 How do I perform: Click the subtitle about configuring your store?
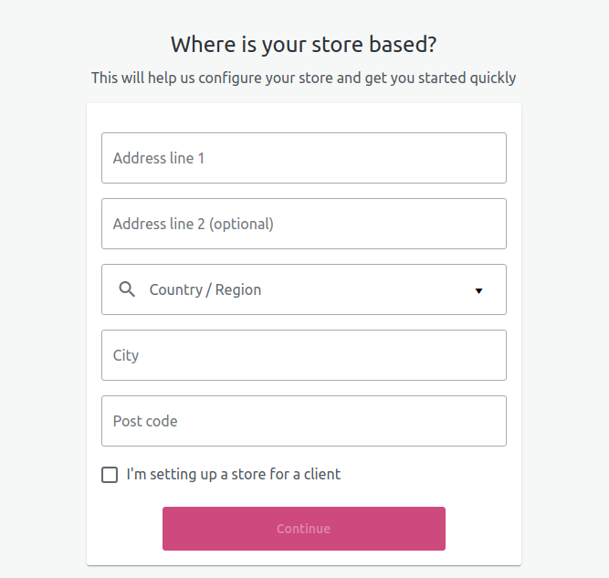coord(304,78)
